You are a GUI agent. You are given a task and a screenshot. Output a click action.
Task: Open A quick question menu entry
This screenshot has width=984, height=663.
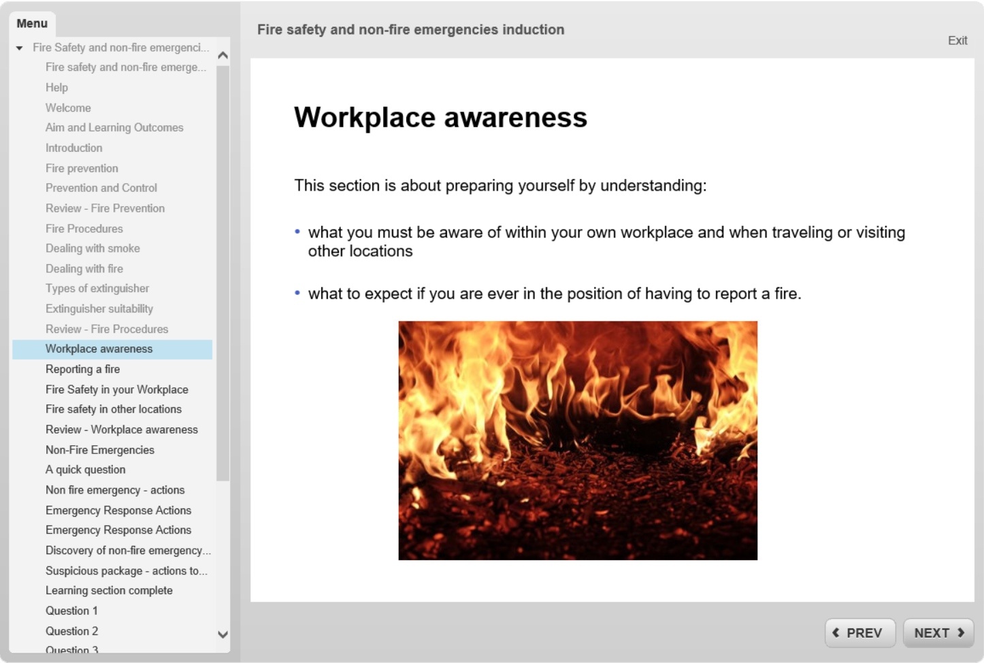(x=85, y=470)
